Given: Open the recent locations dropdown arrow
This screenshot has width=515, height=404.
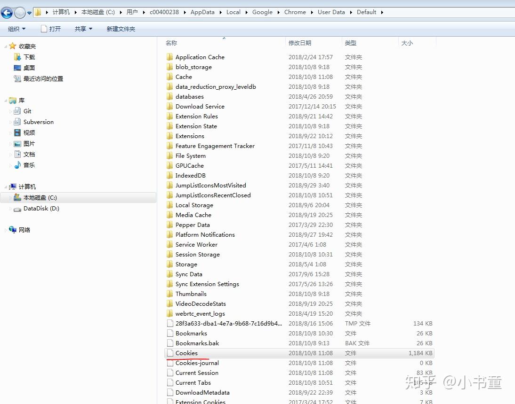Looking at the screenshot, I should pyautogui.click(x=29, y=13).
